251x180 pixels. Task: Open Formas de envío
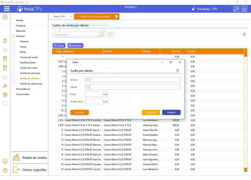29,57
